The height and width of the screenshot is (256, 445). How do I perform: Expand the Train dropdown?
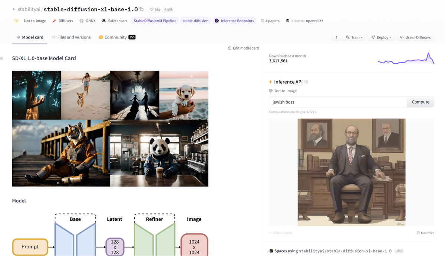pyautogui.click(x=354, y=37)
